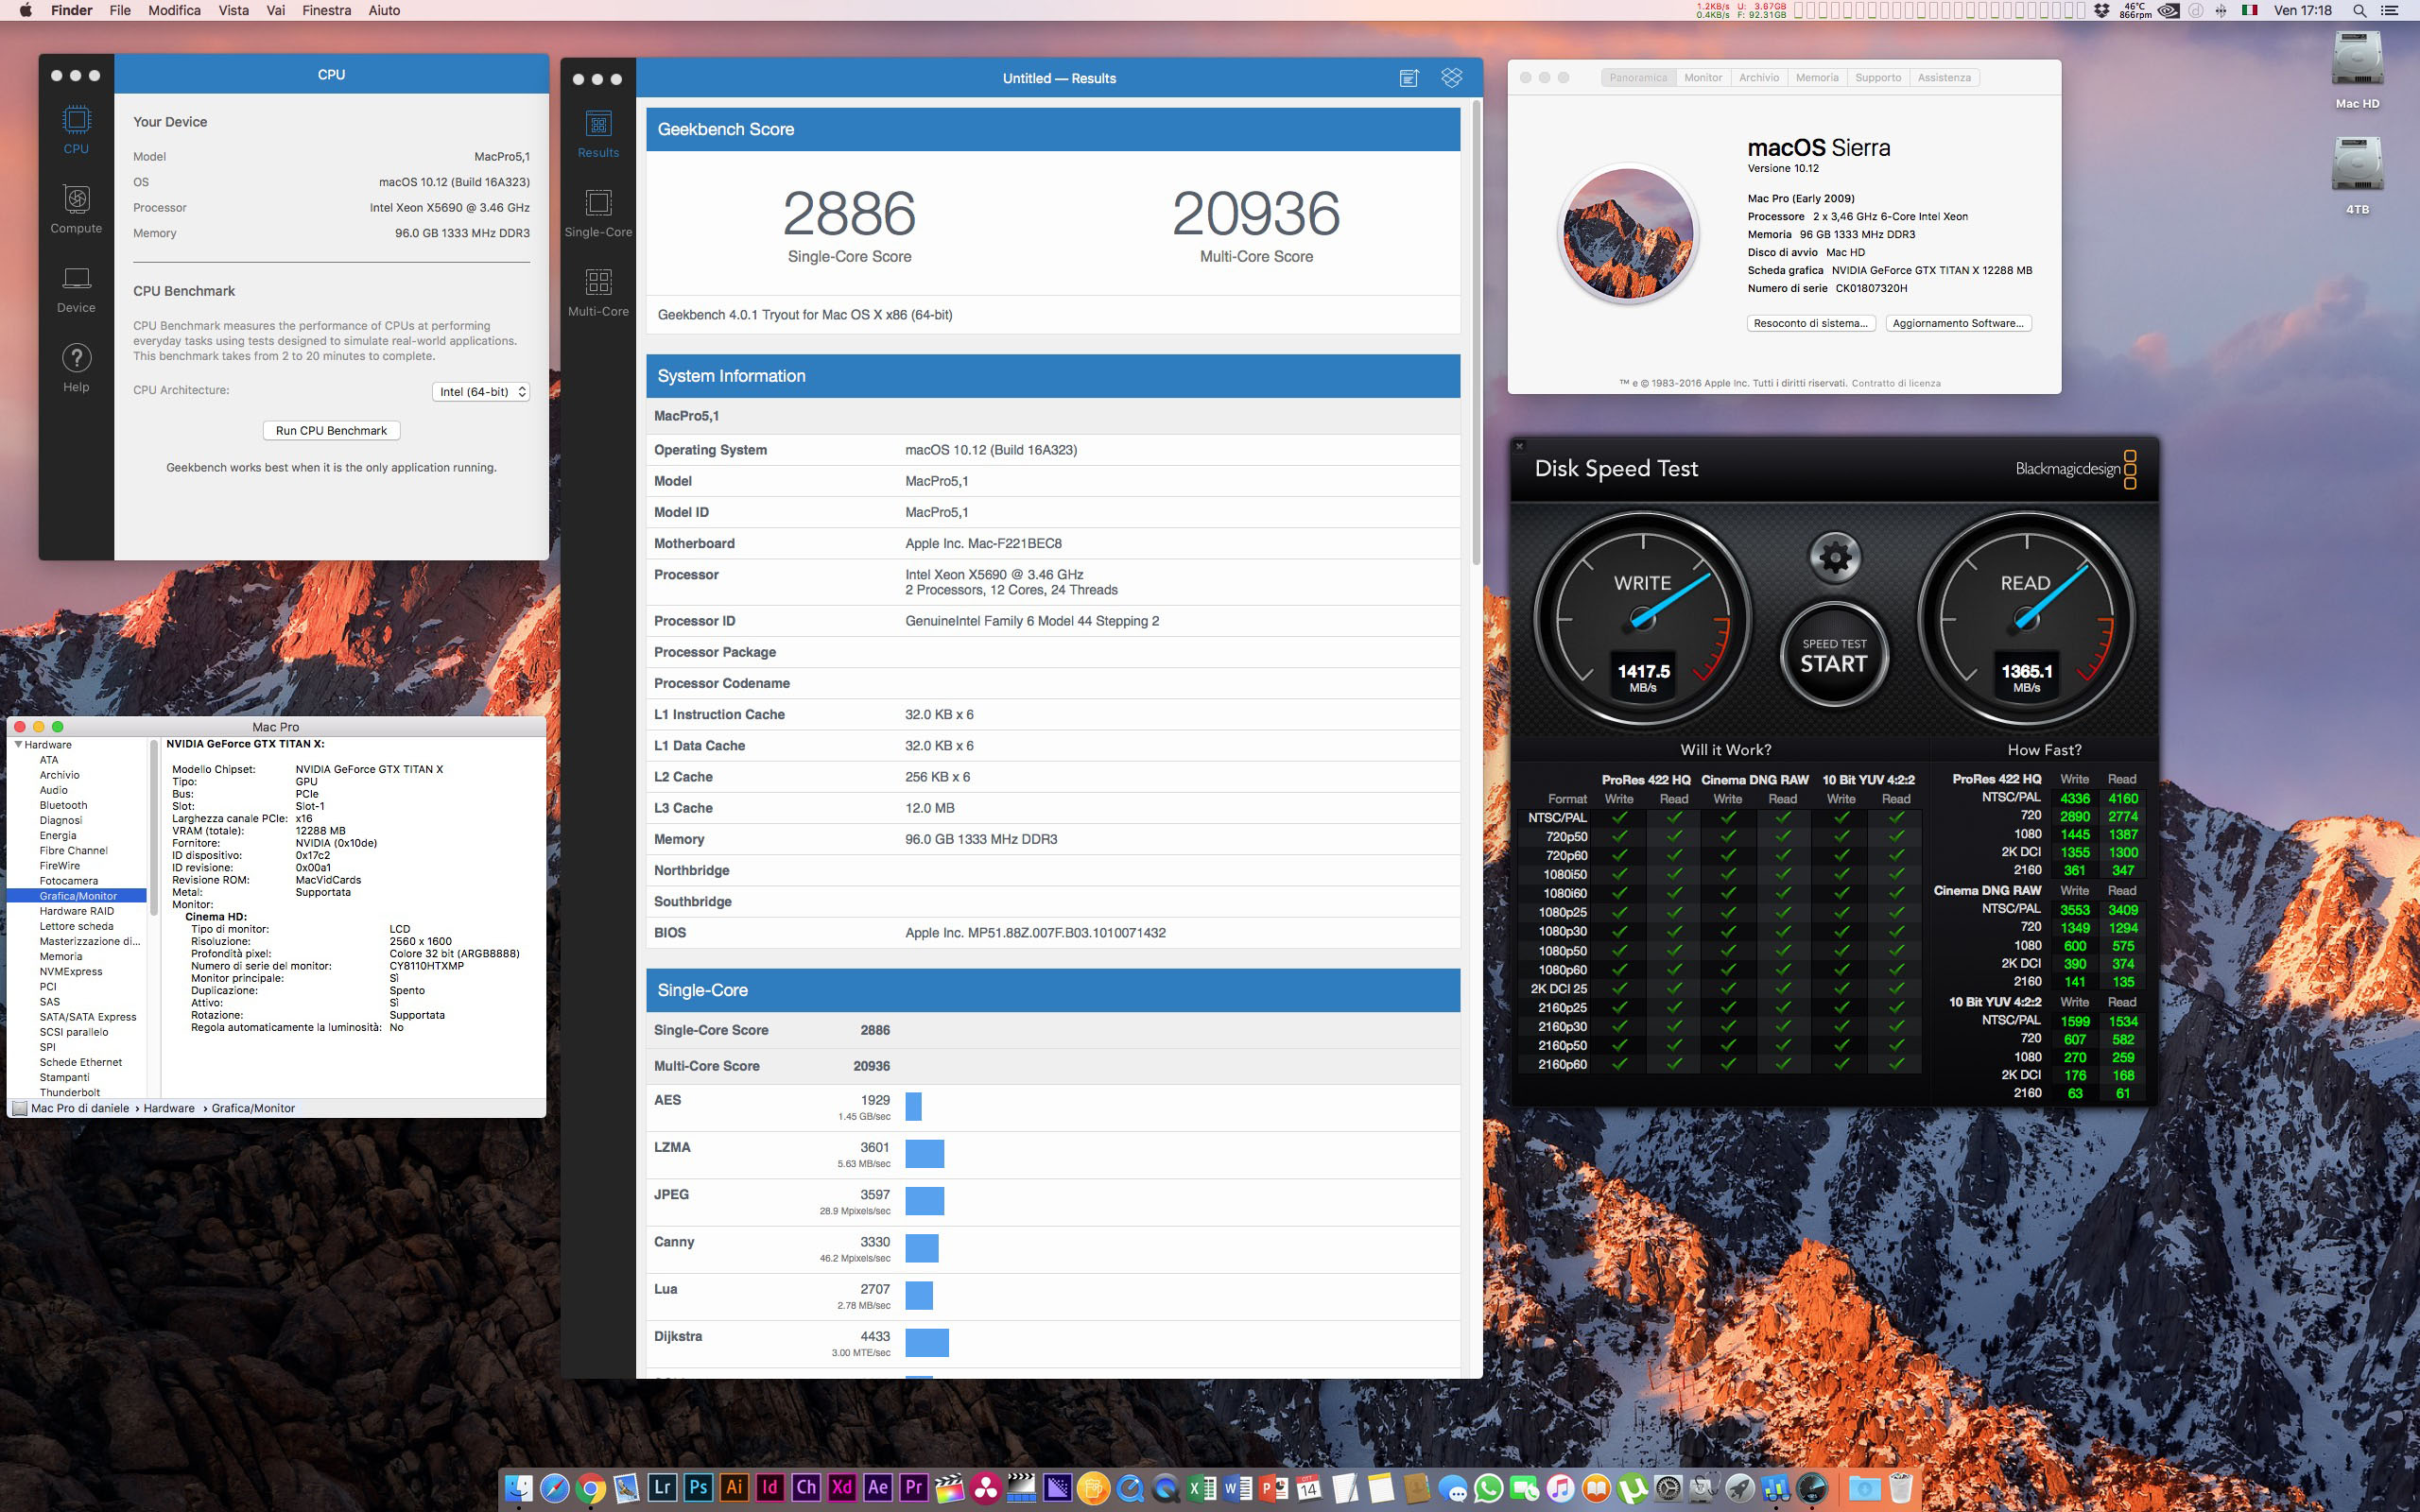
Task: Start the disk speed test
Action: tap(1834, 657)
